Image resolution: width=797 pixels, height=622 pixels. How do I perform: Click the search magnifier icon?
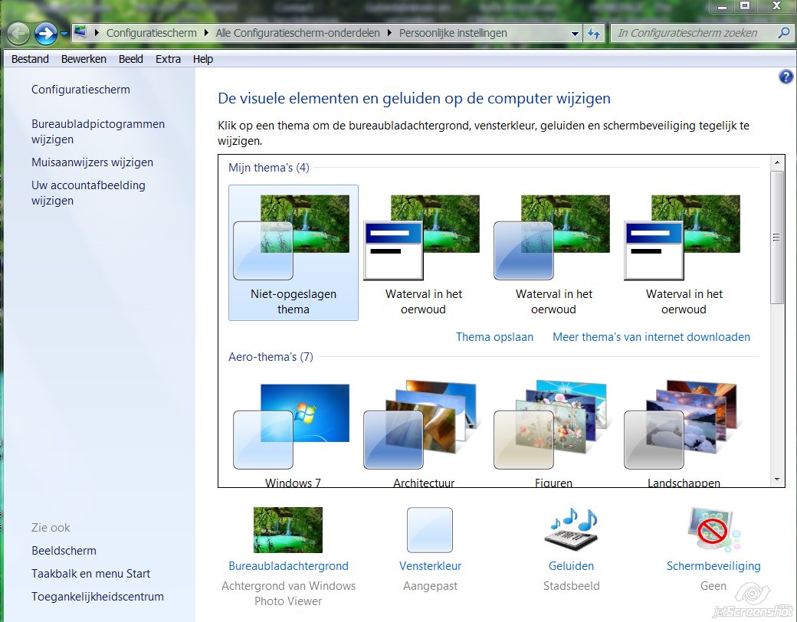[783, 33]
